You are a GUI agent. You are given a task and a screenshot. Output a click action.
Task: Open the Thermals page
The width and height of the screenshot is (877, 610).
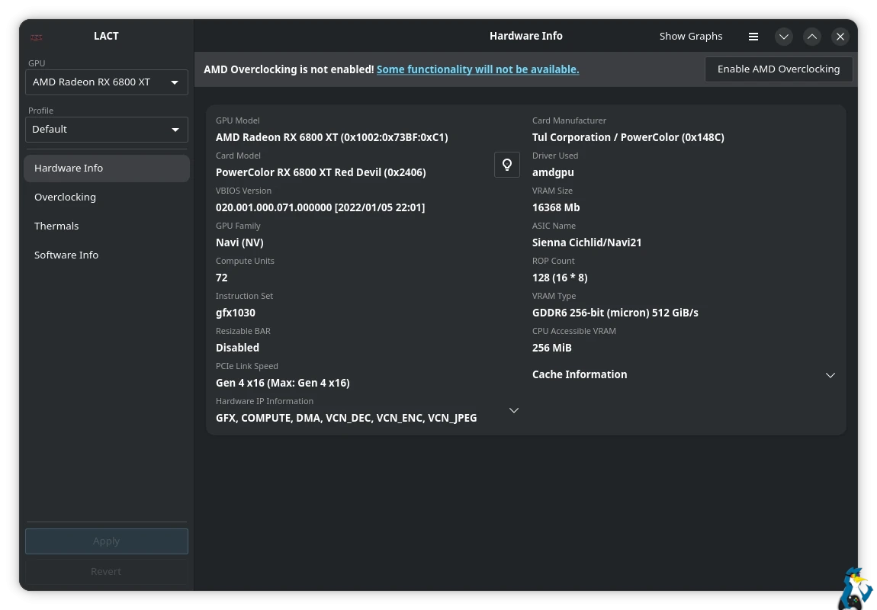click(x=56, y=226)
